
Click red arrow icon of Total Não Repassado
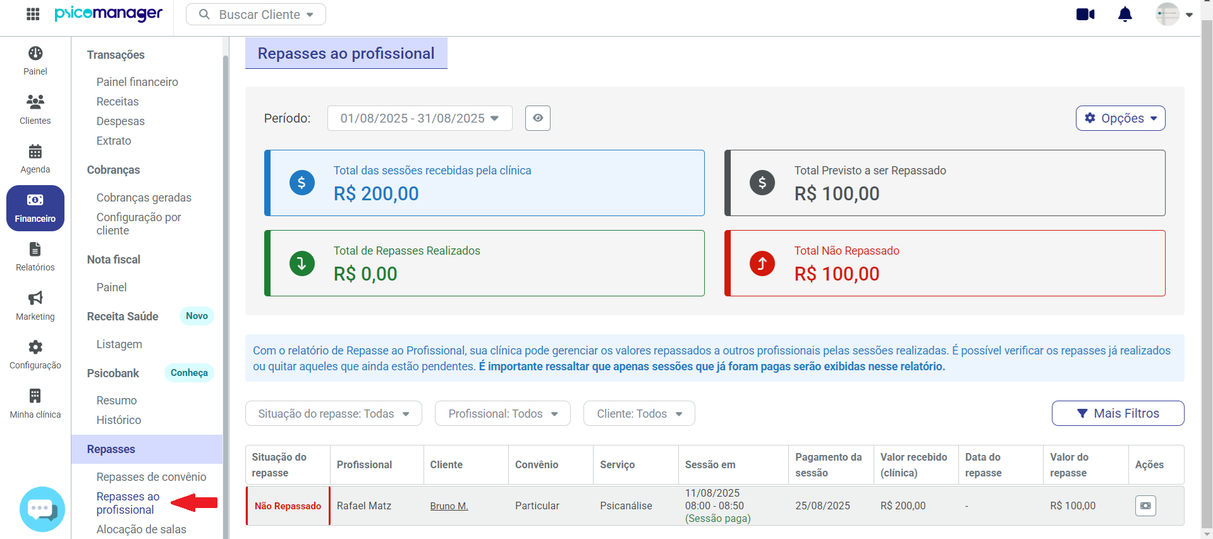pyautogui.click(x=762, y=263)
